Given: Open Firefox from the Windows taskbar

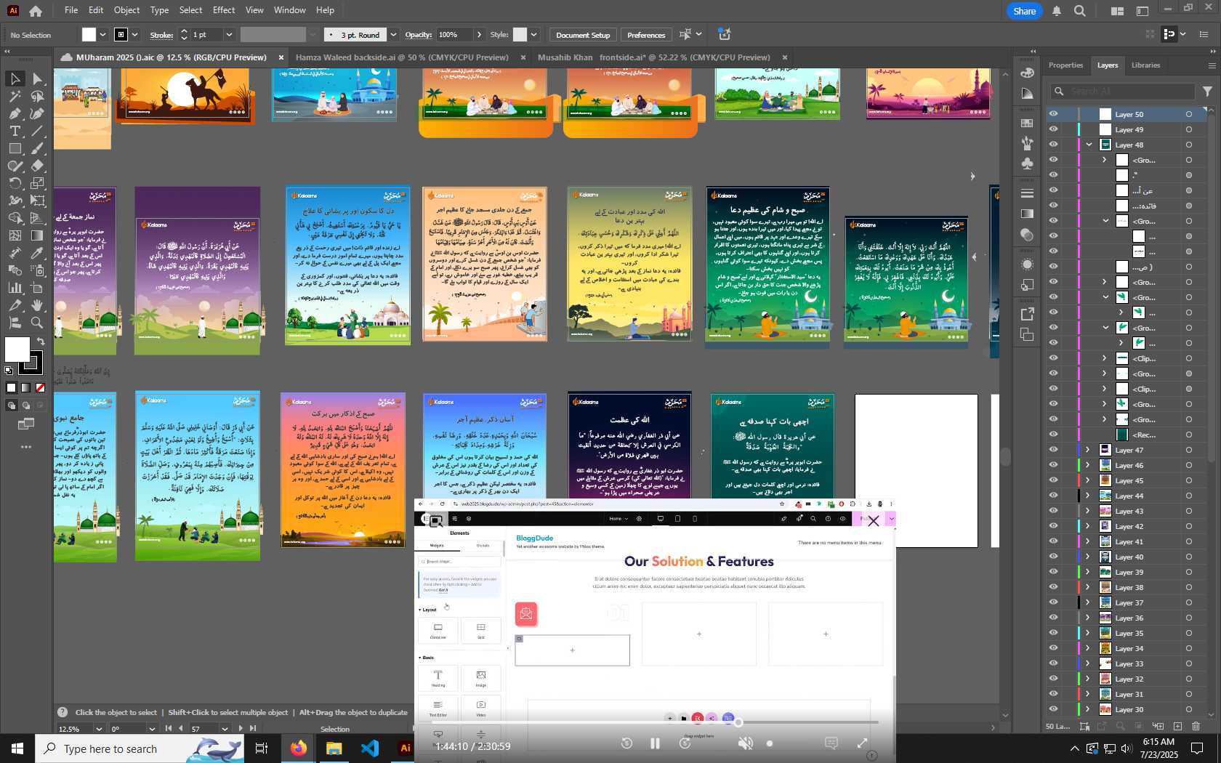Looking at the screenshot, I should [x=299, y=748].
